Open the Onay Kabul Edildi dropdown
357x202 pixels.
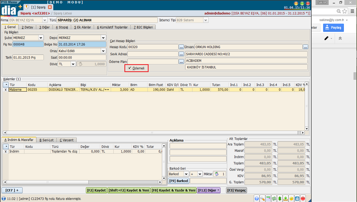point(103,51)
